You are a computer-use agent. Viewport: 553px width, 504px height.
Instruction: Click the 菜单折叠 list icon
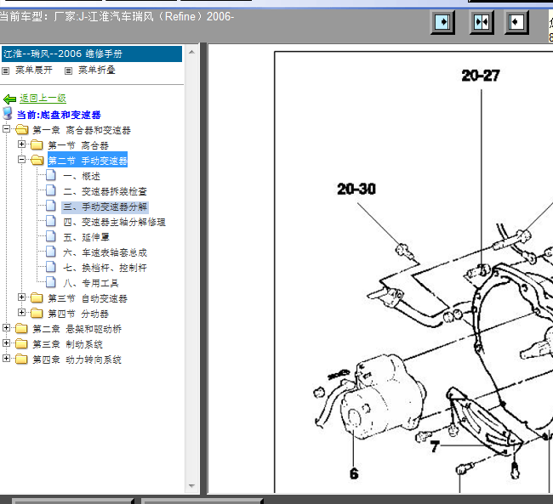coord(68,71)
